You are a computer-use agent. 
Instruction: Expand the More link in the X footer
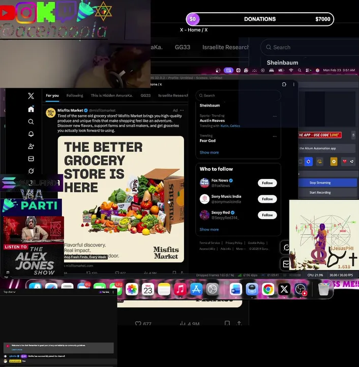(x=241, y=249)
